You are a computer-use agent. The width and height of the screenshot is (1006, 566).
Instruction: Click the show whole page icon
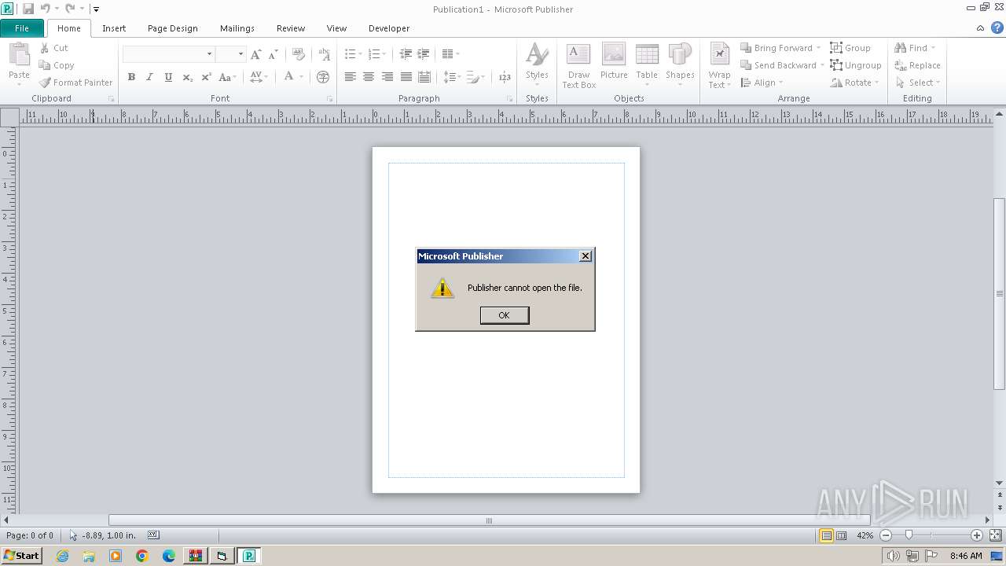[995, 535]
